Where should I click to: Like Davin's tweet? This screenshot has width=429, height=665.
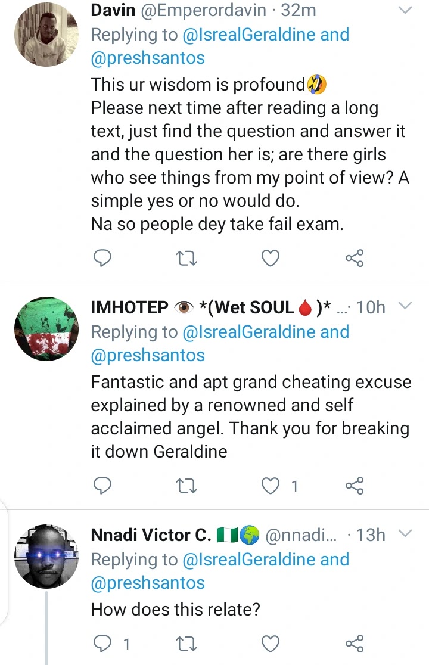[x=271, y=258]
